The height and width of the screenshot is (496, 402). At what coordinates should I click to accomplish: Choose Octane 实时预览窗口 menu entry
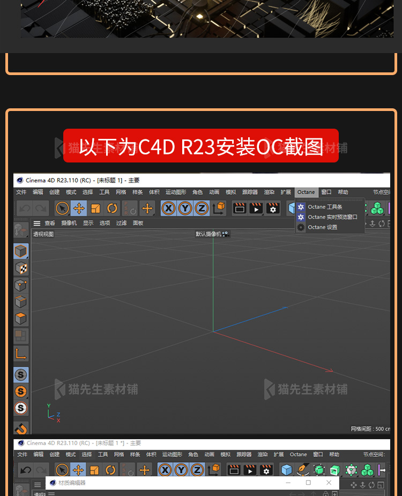[330, 217]
